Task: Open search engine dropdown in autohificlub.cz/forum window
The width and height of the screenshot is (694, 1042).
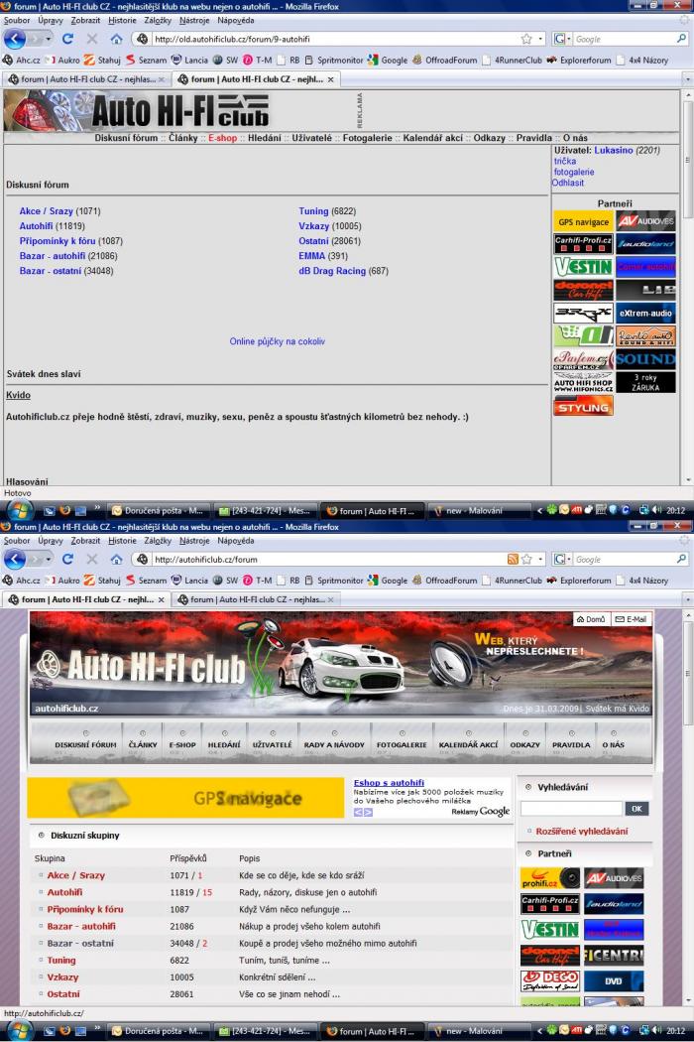Action: (562, 560)
